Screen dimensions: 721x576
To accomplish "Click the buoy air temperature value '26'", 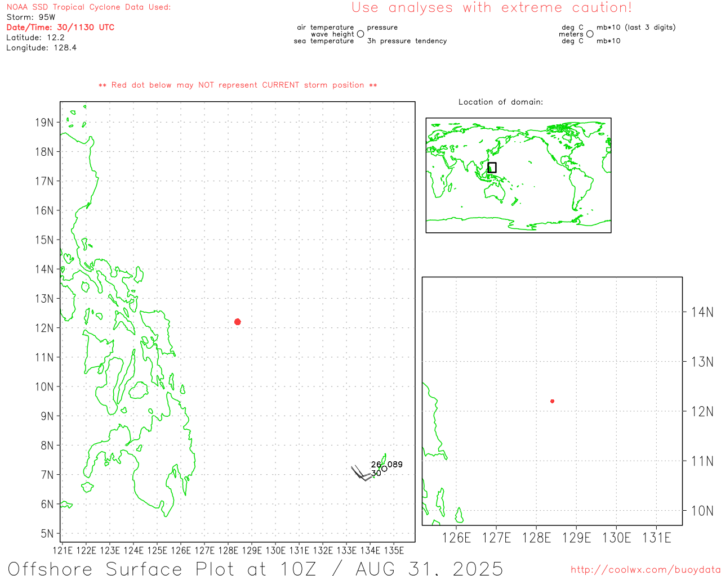I will click(x=376, y=465).
